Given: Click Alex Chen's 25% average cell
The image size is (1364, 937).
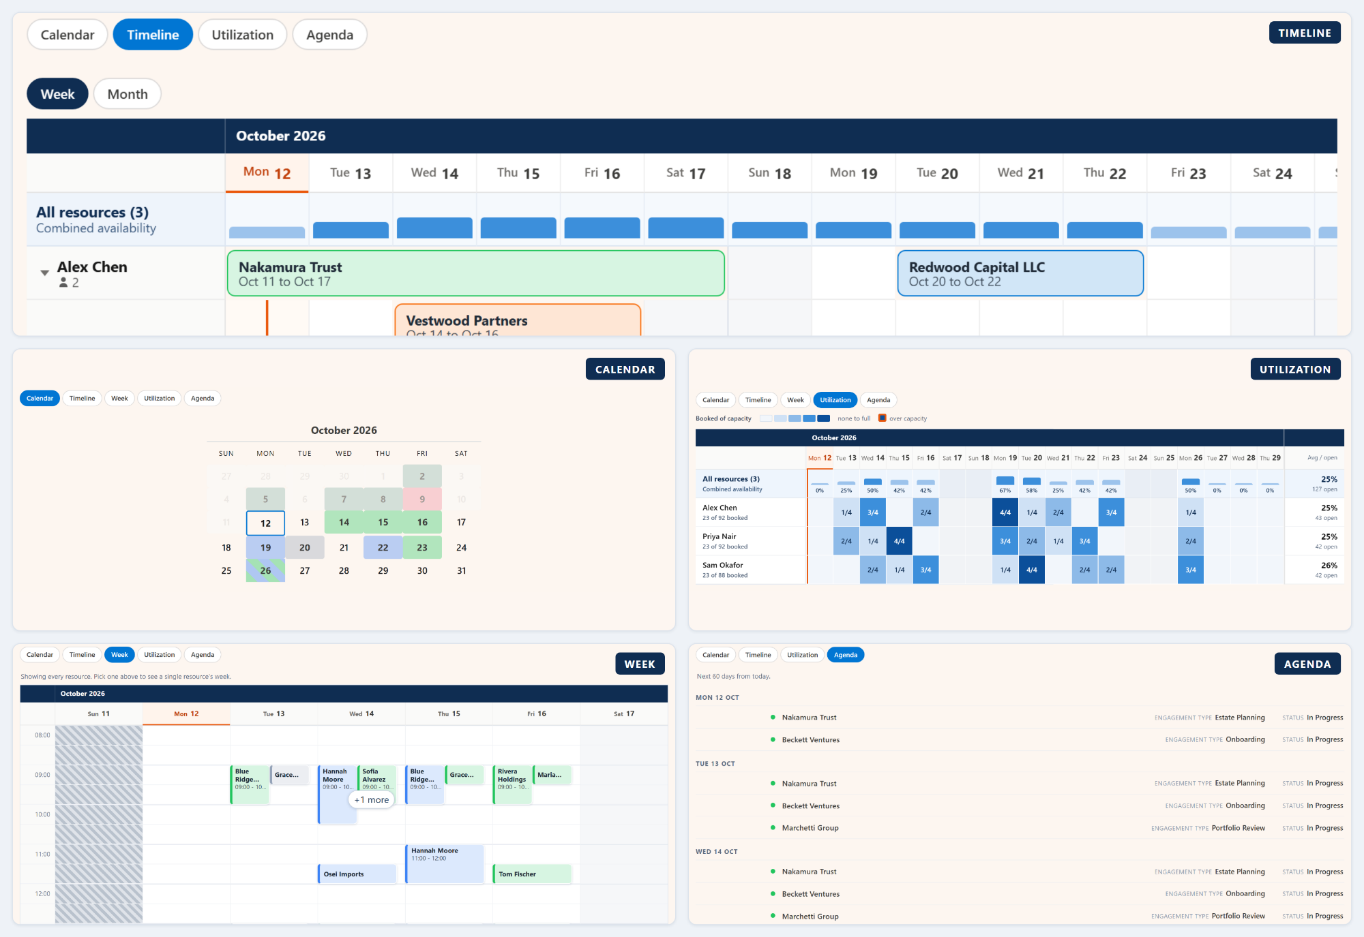Looking at the screenshot, I should coord(1314,512).
